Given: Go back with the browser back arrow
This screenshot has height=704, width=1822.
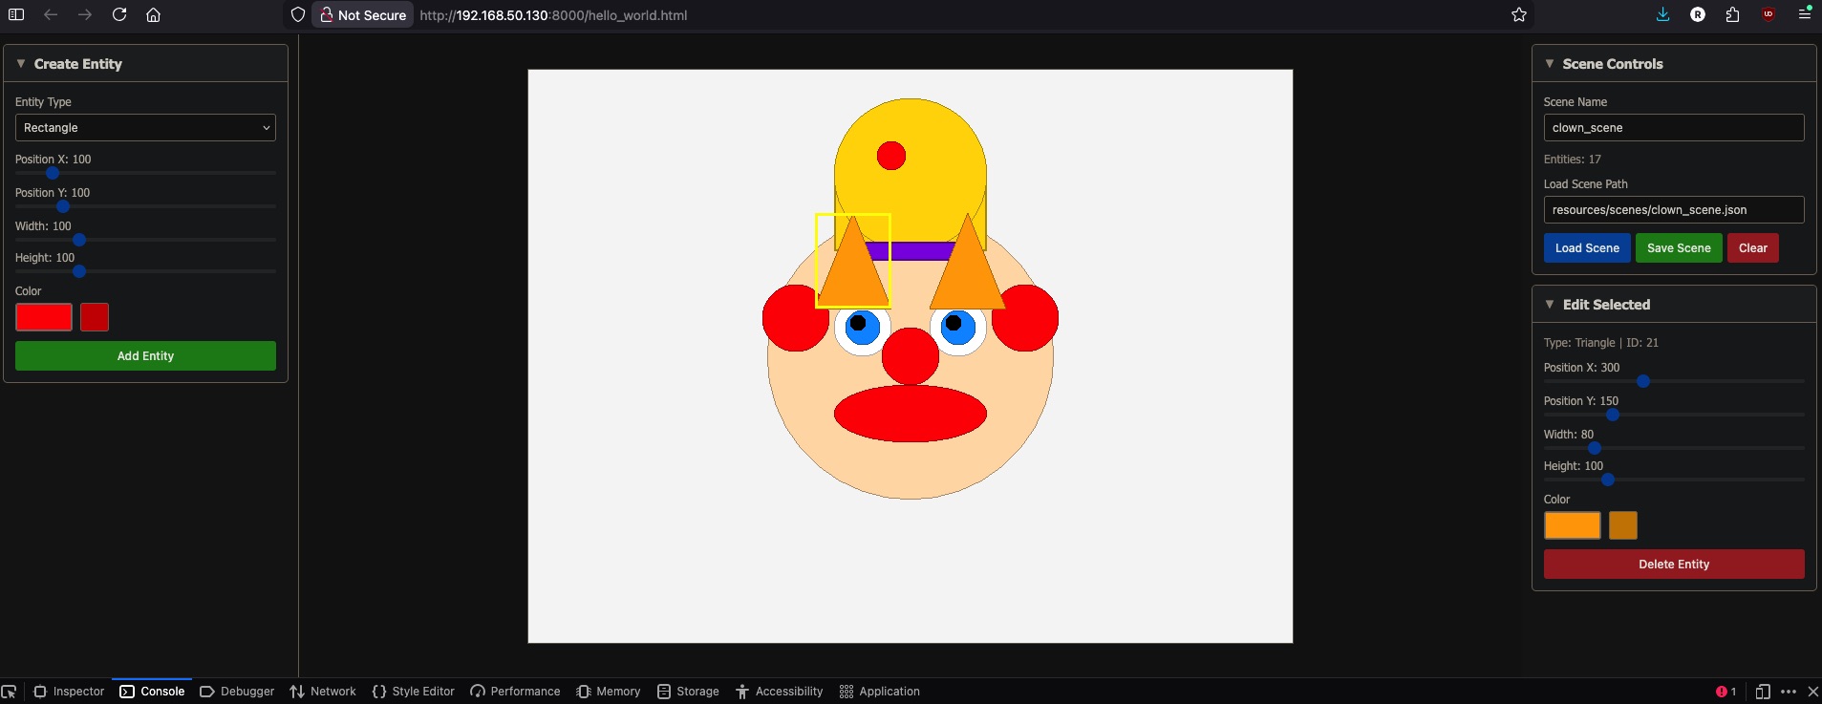Looking at the screenshot, I should pos(51,14).
